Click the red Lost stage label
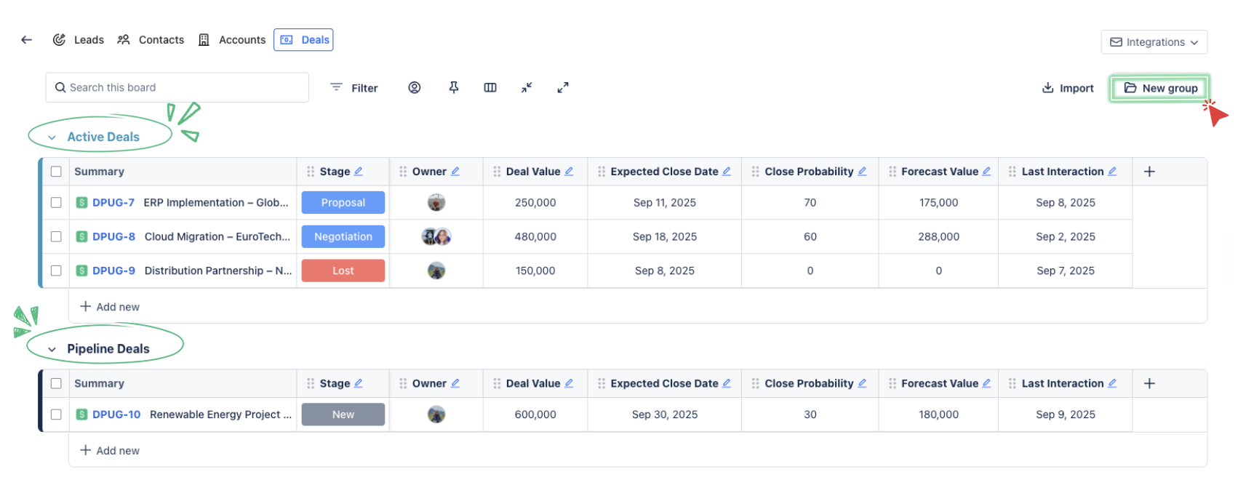 pyautogui.click(x=343, y=270)
